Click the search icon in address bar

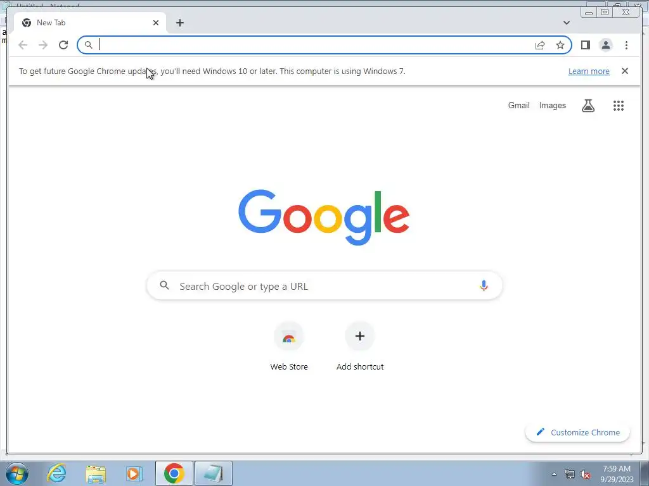[x=88, y=45]
